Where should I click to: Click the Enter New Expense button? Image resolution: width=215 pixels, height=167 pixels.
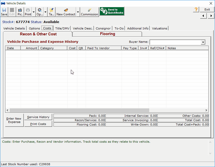(14, 120)
